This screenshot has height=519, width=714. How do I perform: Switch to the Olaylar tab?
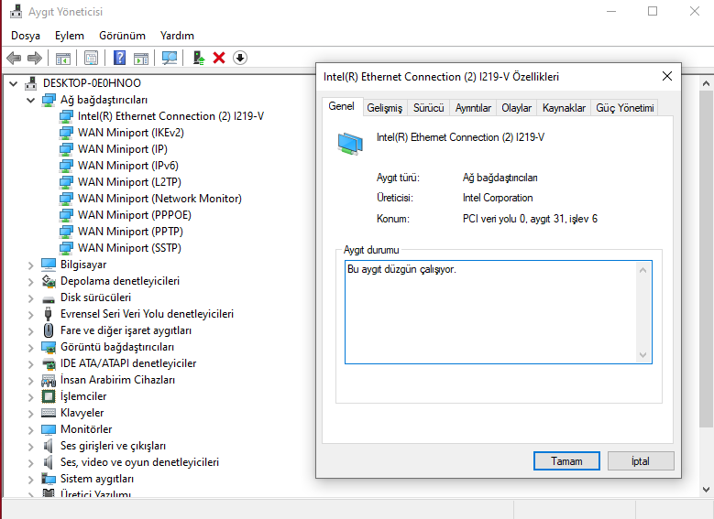tap(516, 108)
